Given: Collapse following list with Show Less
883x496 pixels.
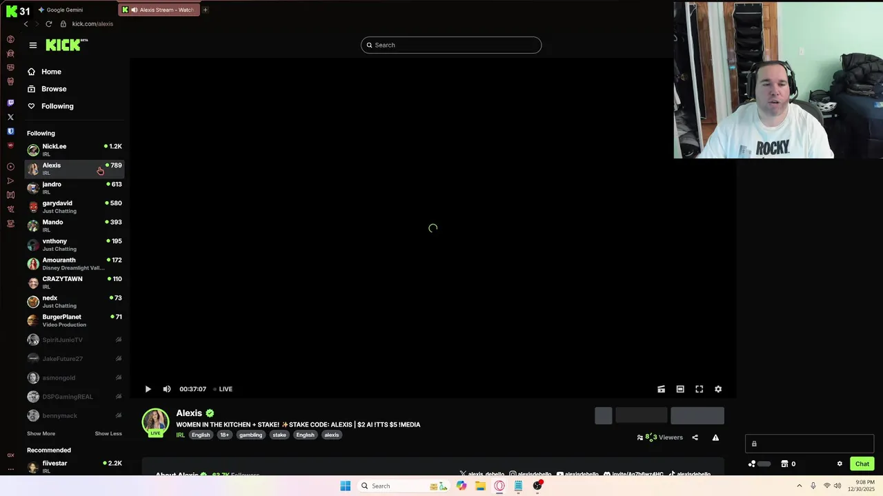Looking at the screenshot, I should pos(108,433).
